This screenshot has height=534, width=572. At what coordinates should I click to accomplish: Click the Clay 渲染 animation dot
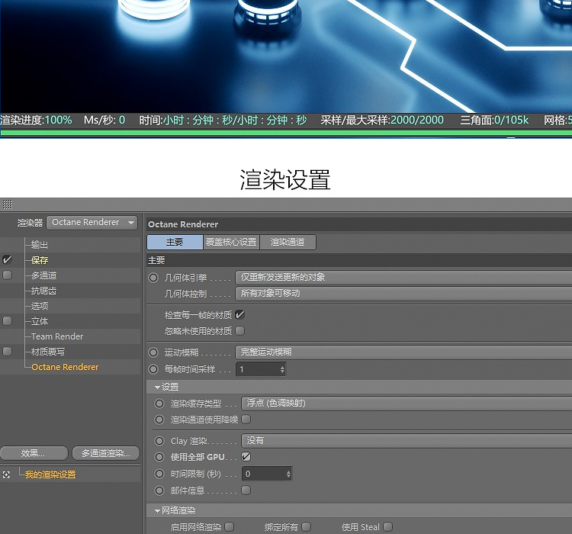(159, 441)
